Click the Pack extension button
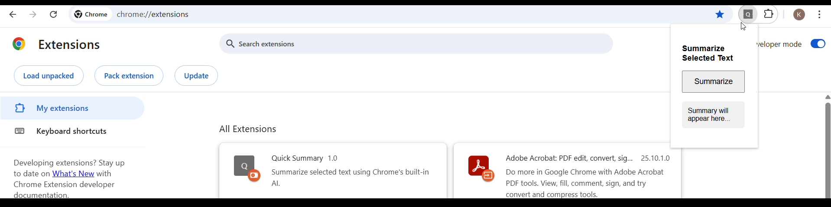This screenshot has height=207, width=831. point(129,76)
